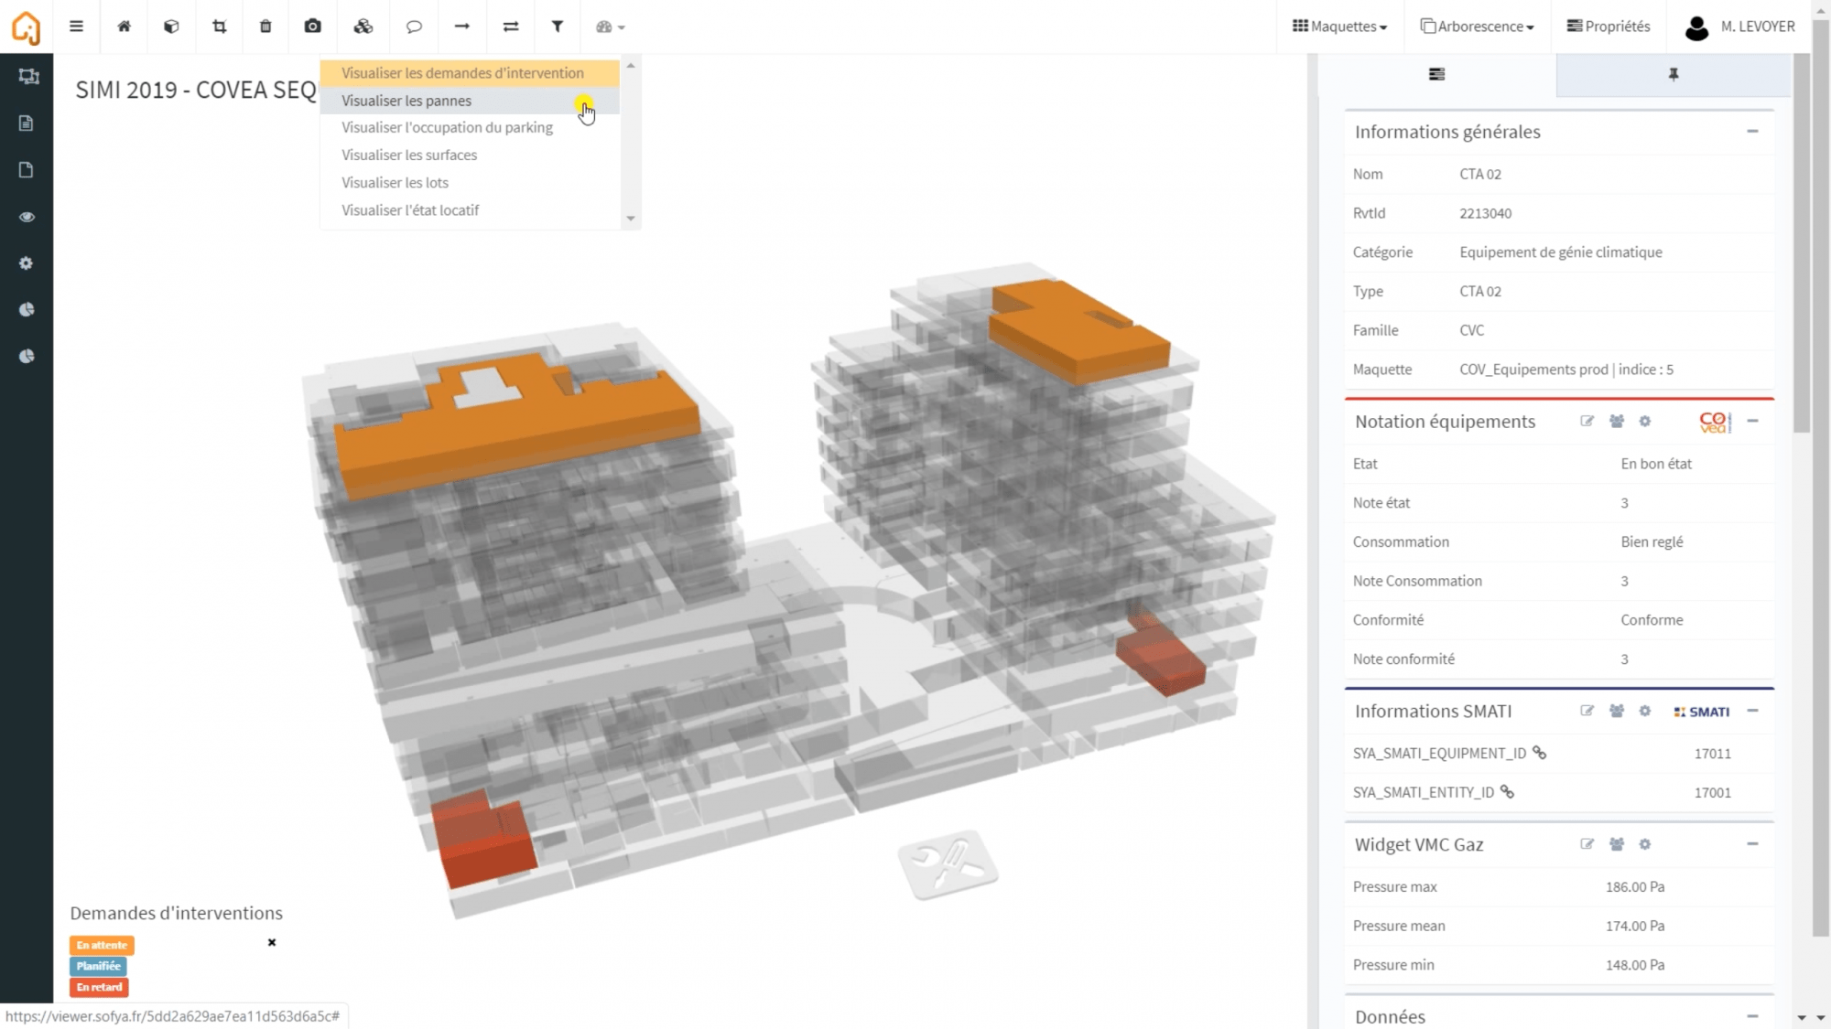Close the Demandes d'interventions legend
1831x1029 pixels.
coord(272,942)
